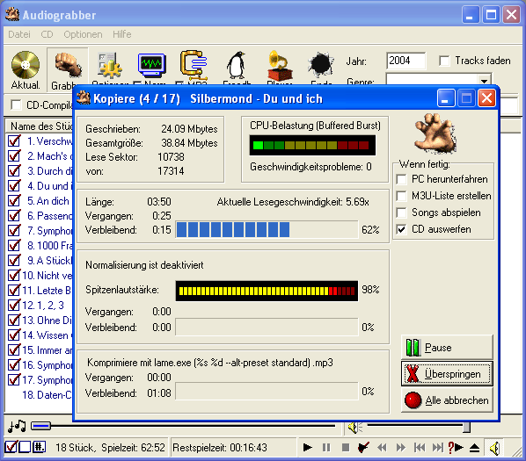Click the Jahr input field showing 2004
This screenshot has height=461, width=526.
point(405,61)
